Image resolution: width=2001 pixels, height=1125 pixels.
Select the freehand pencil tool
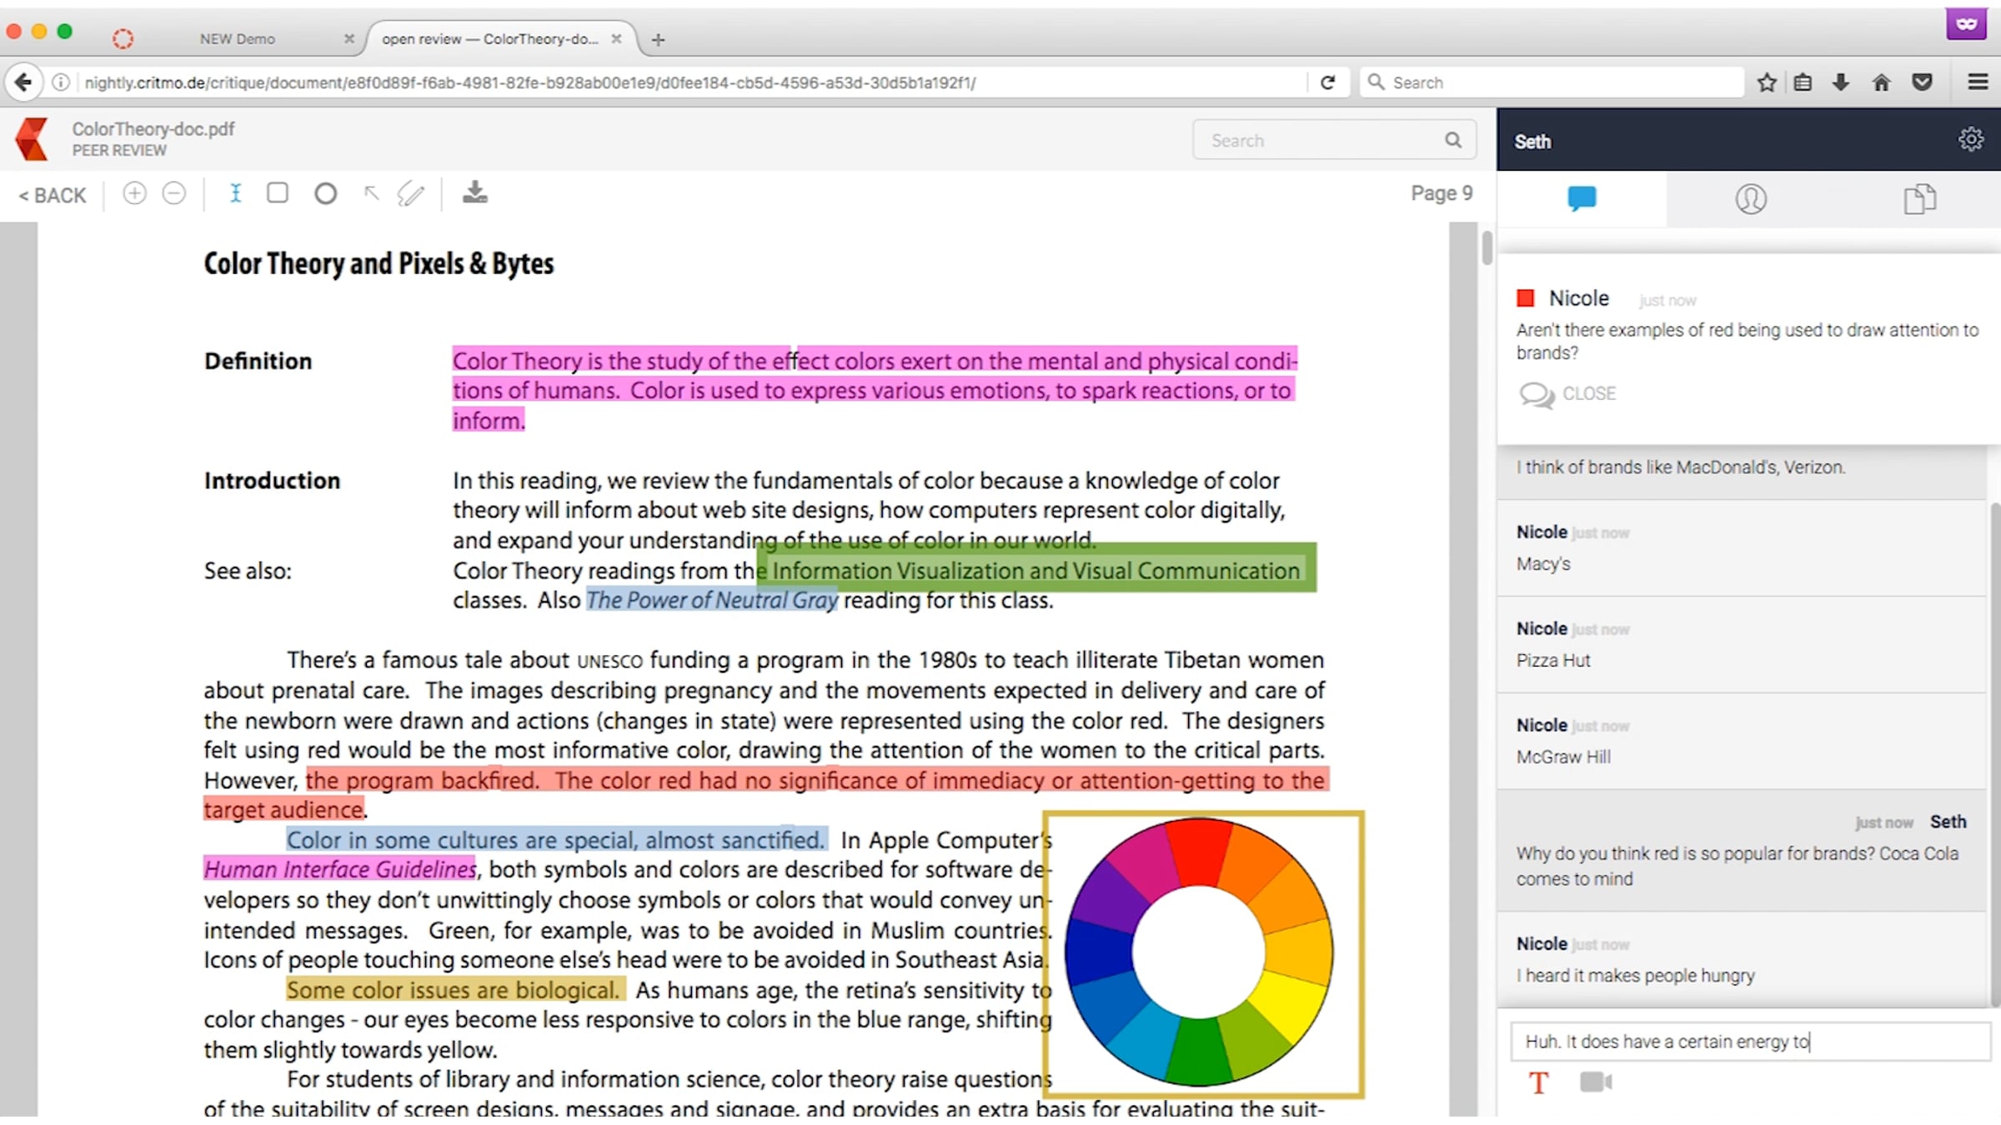pos(411,193)
